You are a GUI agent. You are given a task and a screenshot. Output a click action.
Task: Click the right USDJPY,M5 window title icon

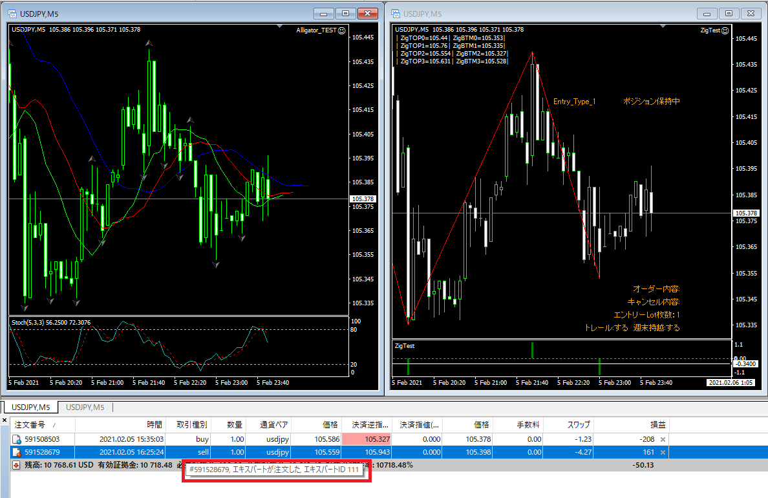[x=394, y=14]
